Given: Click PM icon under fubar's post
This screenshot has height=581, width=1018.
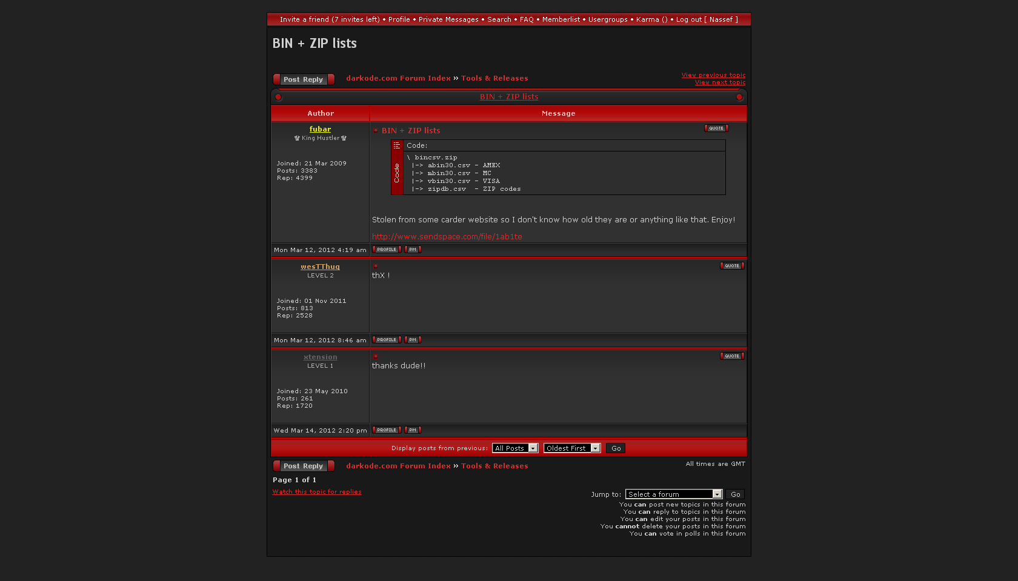Looking at the screenshot, I should pos(413,250).
